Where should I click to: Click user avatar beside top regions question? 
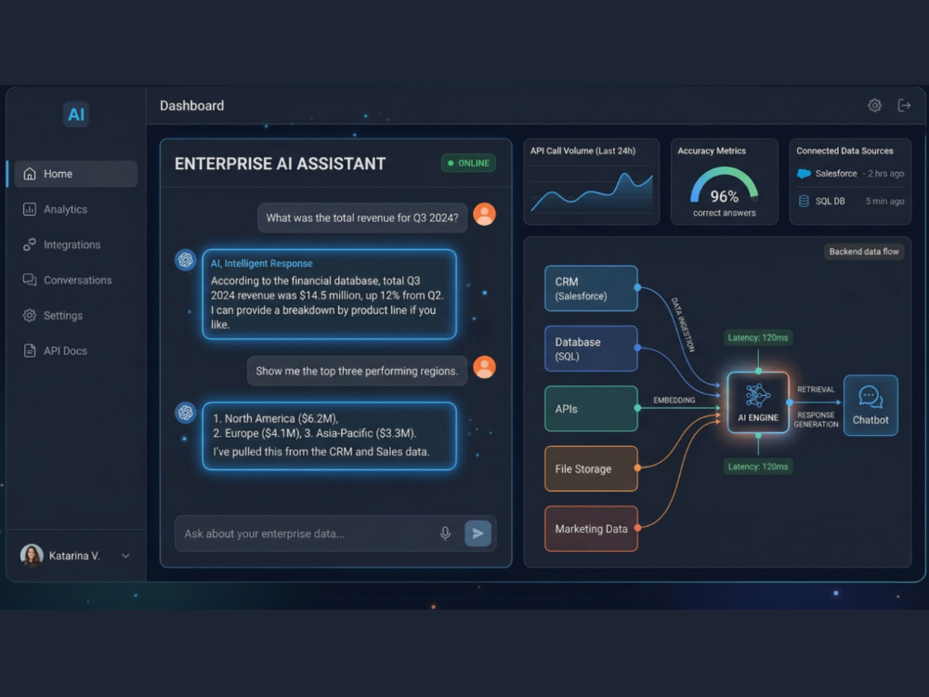(x=485, y=367)
